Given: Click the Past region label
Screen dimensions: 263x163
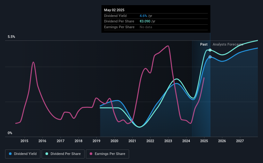Looking at the screenshot, I should 204,44.
